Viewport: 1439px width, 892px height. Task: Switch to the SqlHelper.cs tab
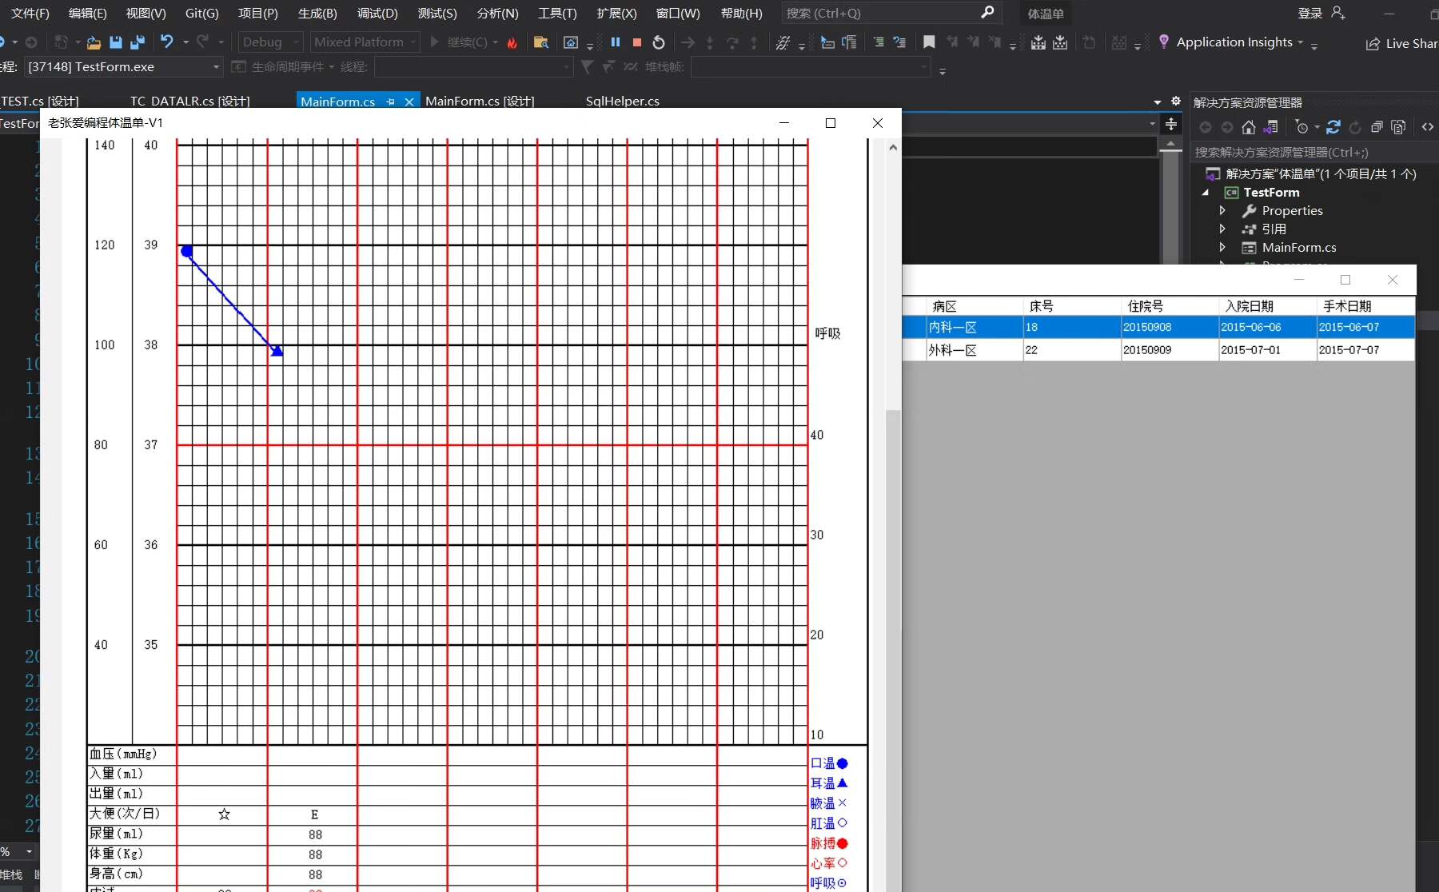(x=622, y=102)
